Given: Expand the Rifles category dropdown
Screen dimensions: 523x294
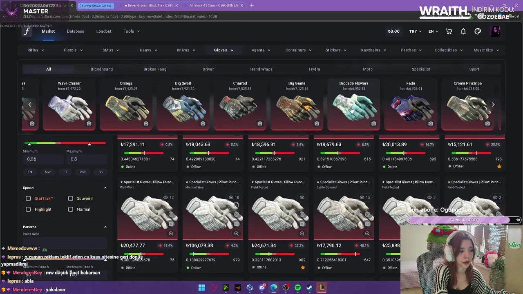Looking at the screenshot, I should click(x=36, y=50).
